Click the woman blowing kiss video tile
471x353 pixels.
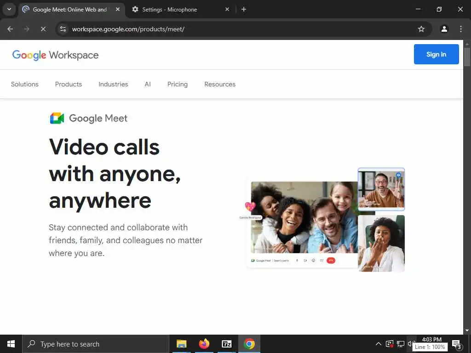click(x=381, y=244)
